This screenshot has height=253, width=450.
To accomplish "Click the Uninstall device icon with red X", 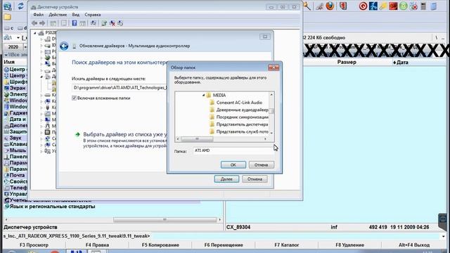I will pos(112,23).
